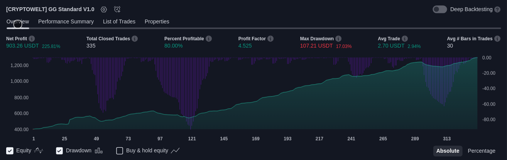The width and height of the screenshot is (507, 160).
Task: Click the strategy title GG Standard V1.0
Action: click(x=50, y=10)
